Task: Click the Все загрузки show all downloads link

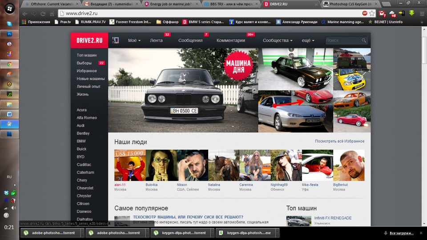Action: pyautogui.click(x=401, y=233)
